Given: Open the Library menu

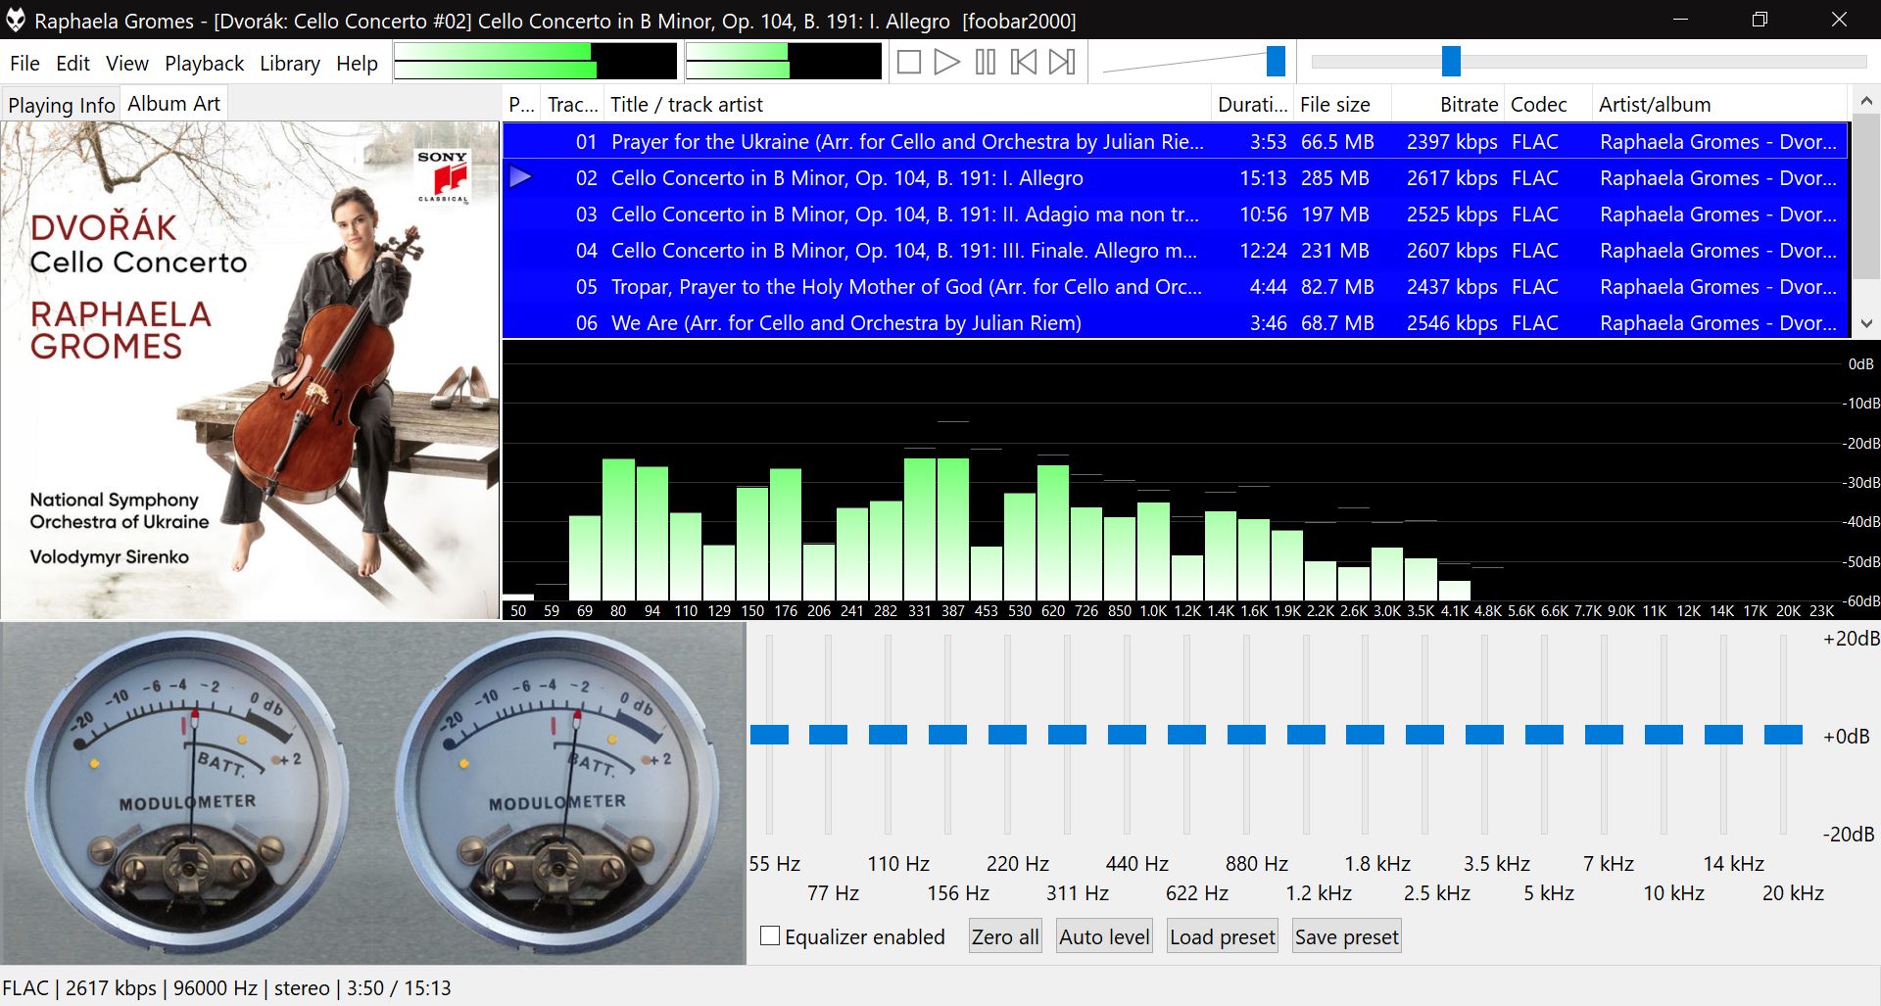Looking at the screenshot, I should [x=289, y=64].
